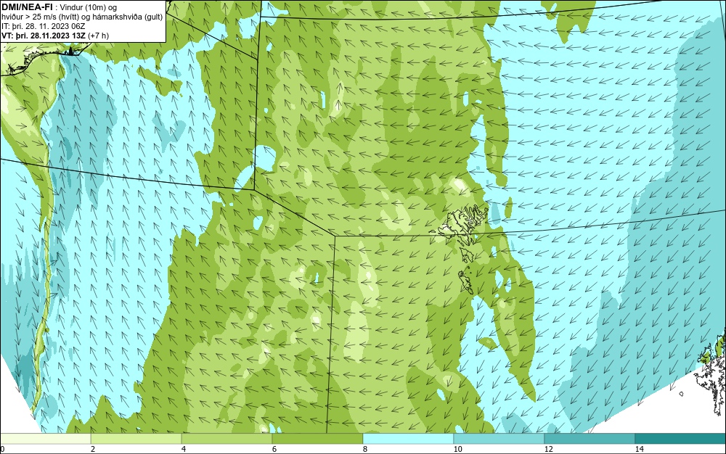The width and height of the screenshot is (726, 454).
Task: Click the legend value label '10'
Action: (x=457, y=449)
